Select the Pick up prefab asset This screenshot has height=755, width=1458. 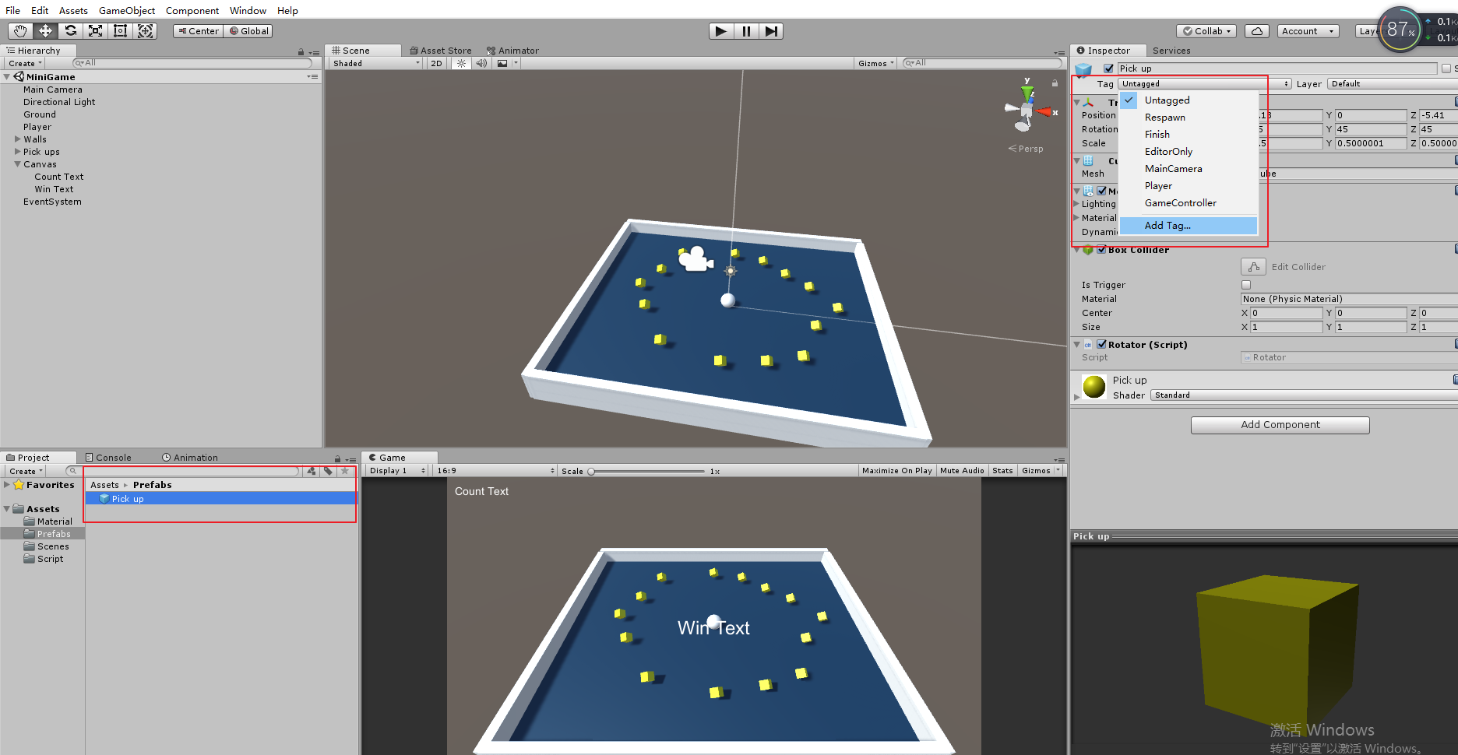[220, 499]
